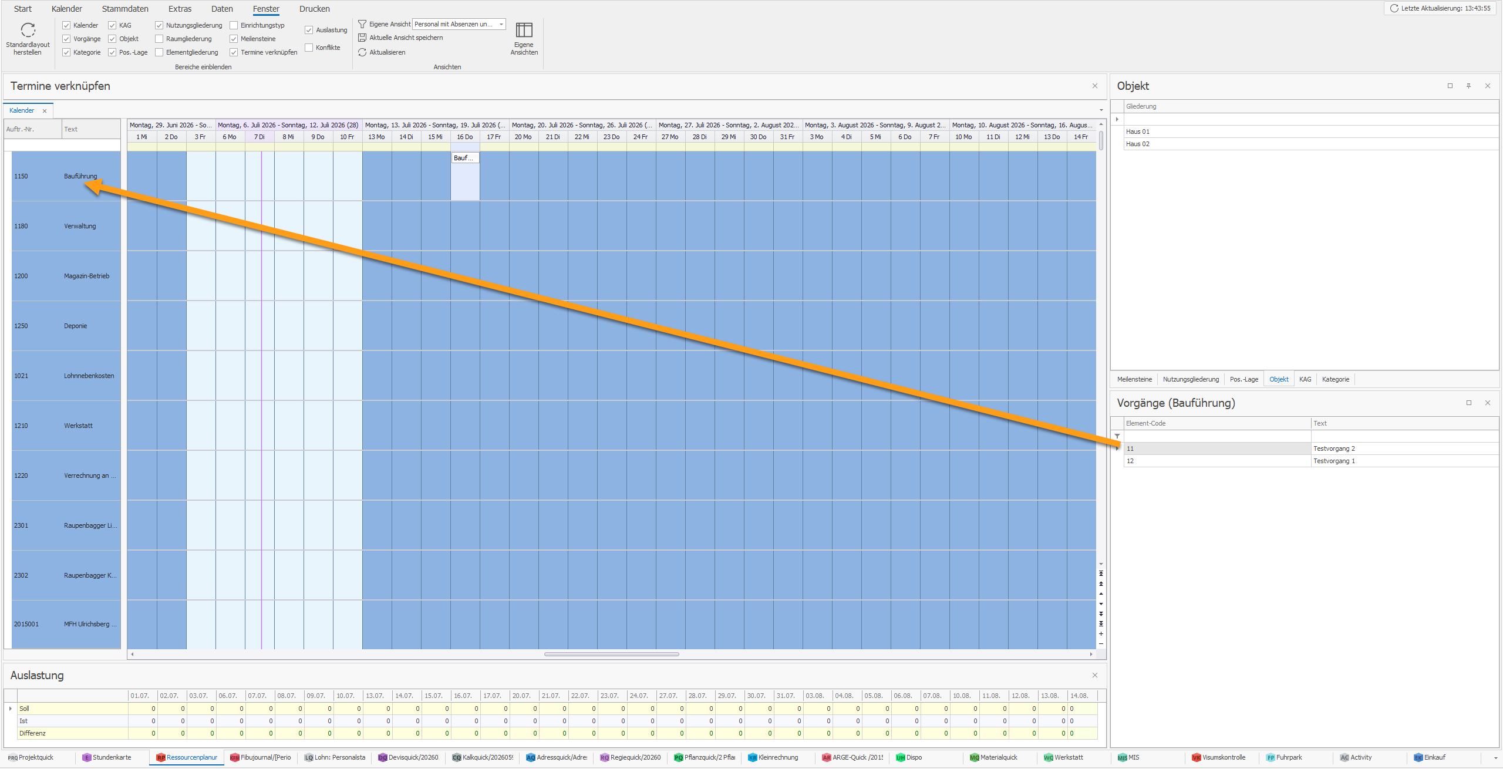This screenshot has height=769, width=1503.
Task: Sort by the Element-Code column header
Action: click(x=1217, y=423)
